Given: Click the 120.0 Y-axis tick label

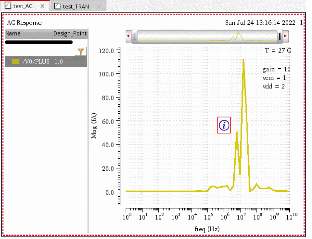Looking at the screenshot, I should [x=106, y=51].
